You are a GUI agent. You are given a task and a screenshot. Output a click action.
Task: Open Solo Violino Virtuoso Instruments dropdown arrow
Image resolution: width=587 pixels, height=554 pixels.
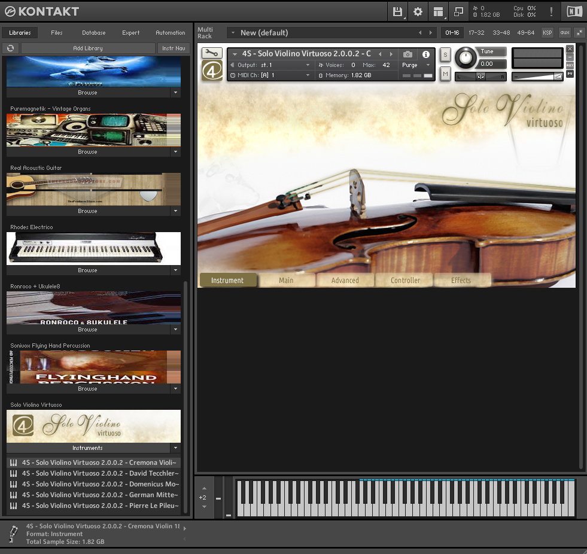pyautogui.click(x=175, y=448)
